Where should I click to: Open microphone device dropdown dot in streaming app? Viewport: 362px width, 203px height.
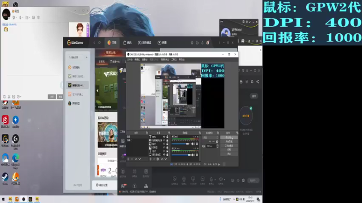tap(215, 180)
